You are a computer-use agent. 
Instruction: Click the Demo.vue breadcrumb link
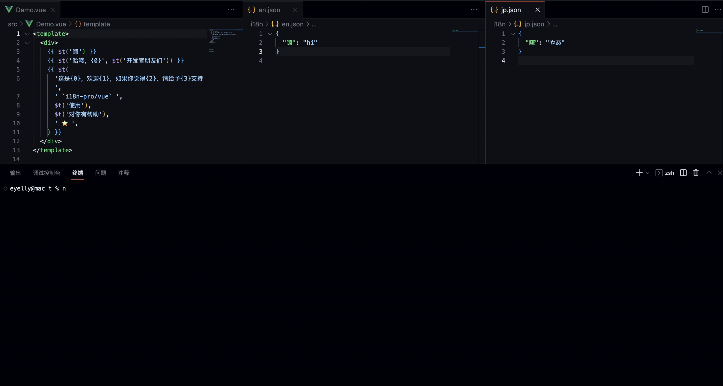point(51,24)
